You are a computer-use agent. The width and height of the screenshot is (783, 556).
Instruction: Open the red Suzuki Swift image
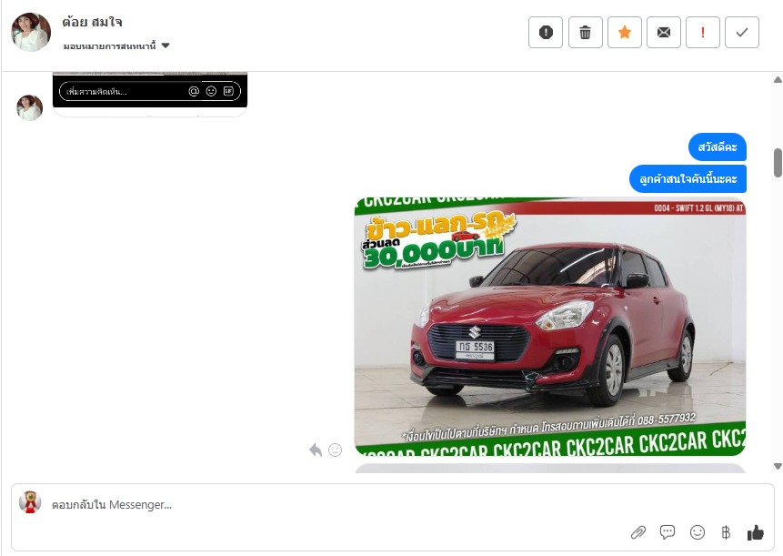(550, 325)
